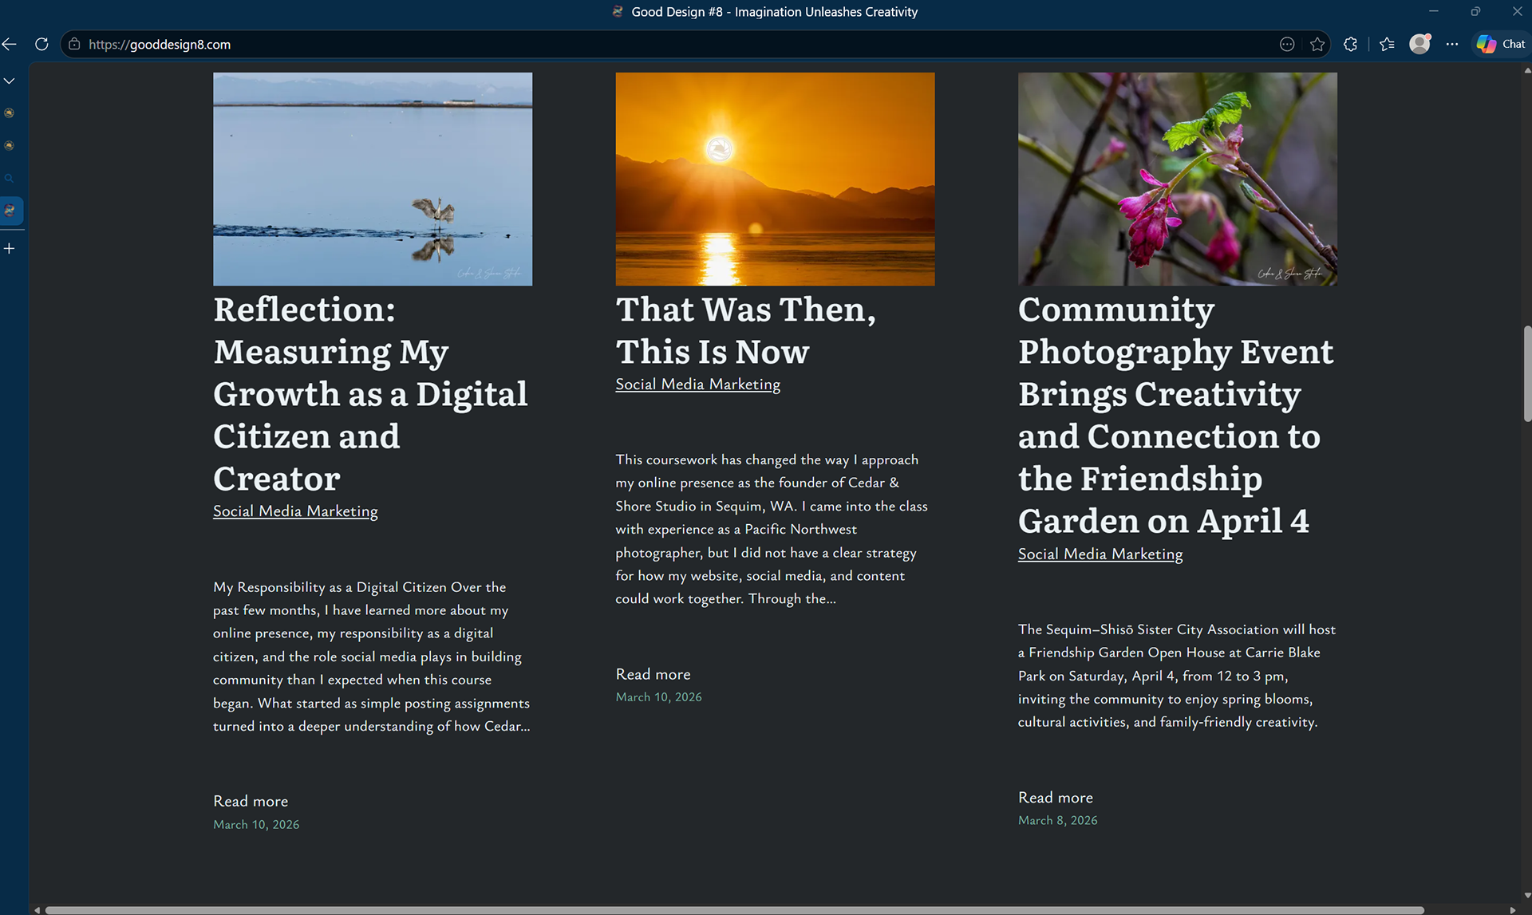Image resolution: width=1532 pixels, height=915 pixels.
Task: Click March 10, 2026 date under That Was Then
Action: tap(659, 697)
